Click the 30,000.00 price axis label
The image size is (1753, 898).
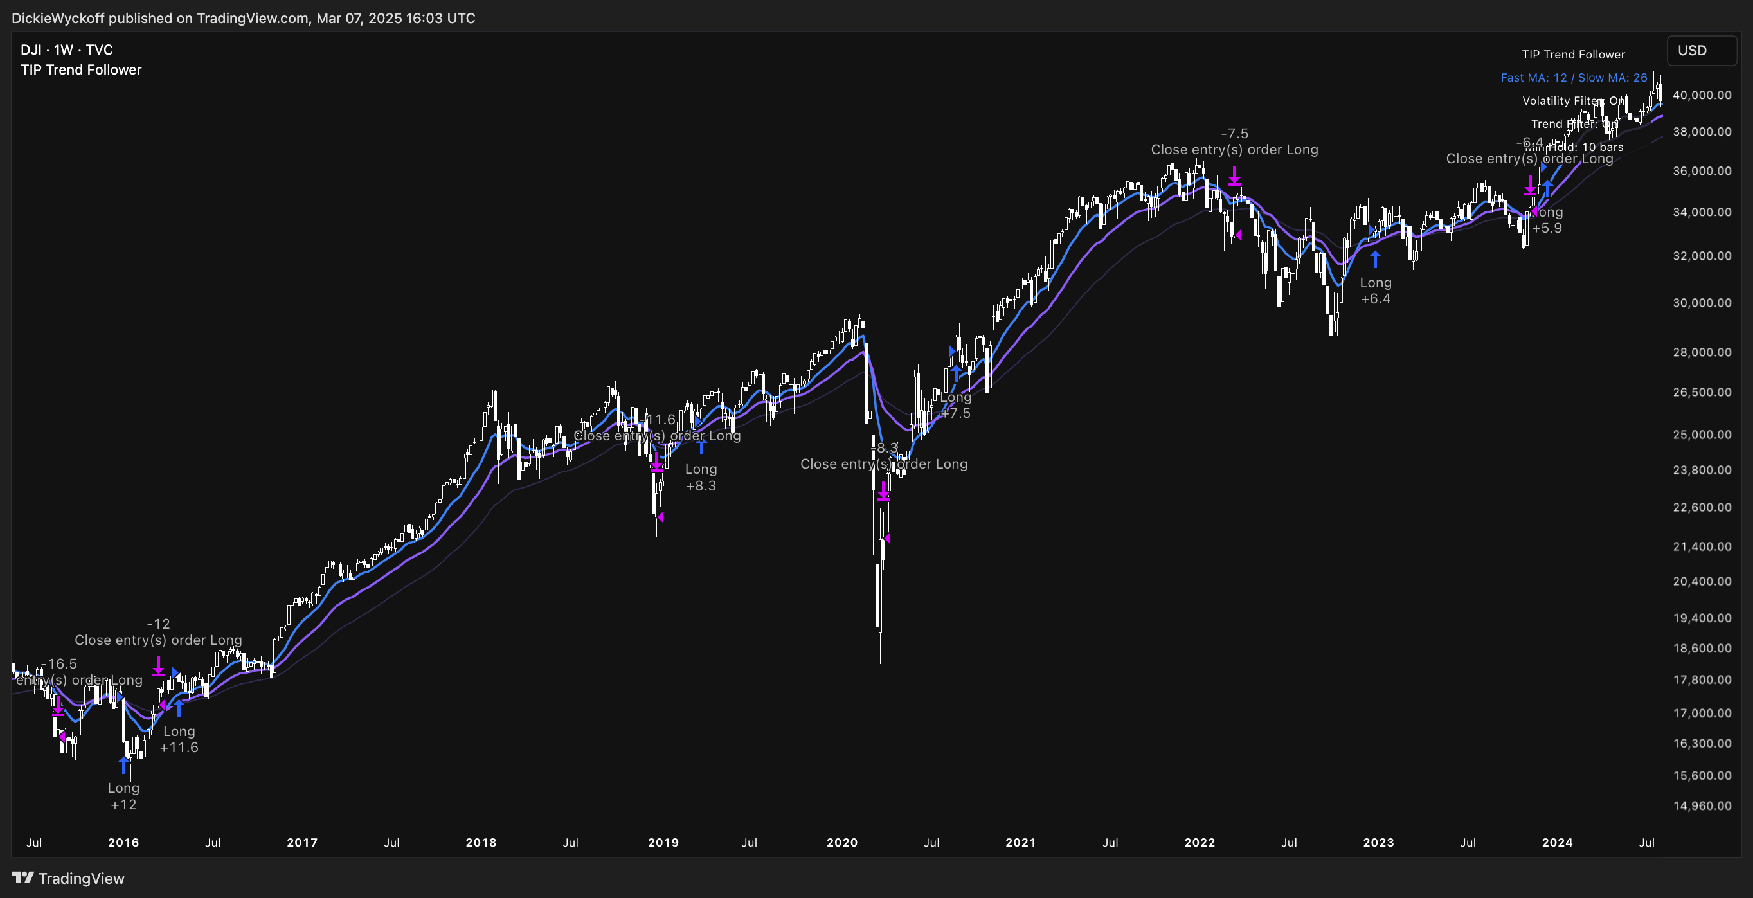(1702, 303)
